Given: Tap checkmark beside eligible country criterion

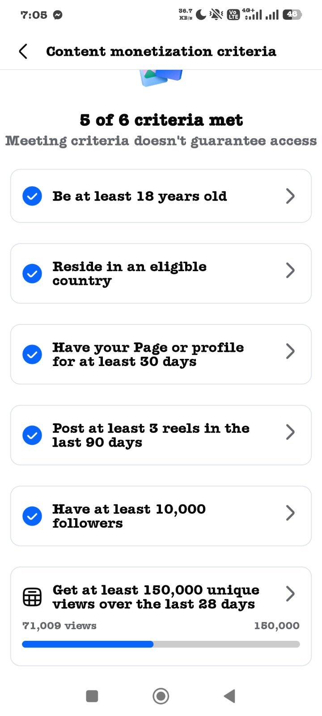Looking at the screenshot, I should tap(32, 273).
